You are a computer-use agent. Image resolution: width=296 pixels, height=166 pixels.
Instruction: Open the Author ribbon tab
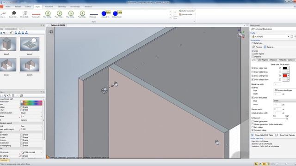point(28,6)
